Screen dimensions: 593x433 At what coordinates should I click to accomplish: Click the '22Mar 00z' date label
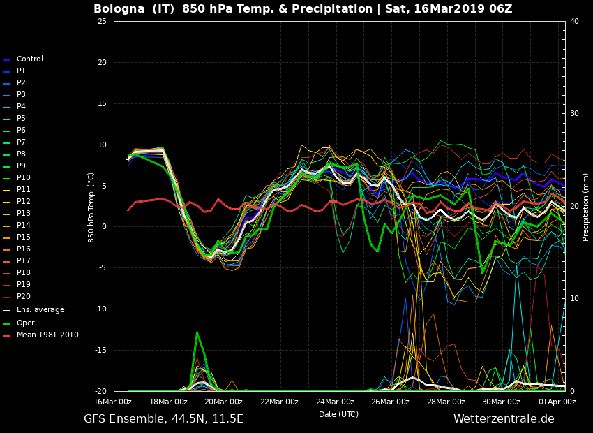pos(279,402)
